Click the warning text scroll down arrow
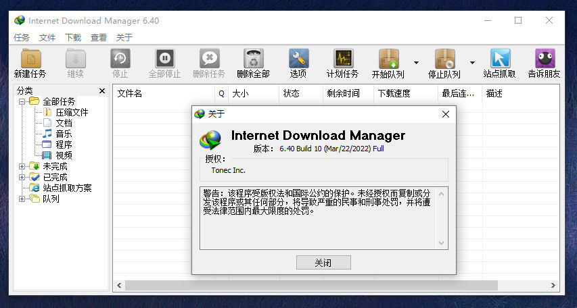The width and height of the screenshot is (577, 308). click(x=442, y=243)
